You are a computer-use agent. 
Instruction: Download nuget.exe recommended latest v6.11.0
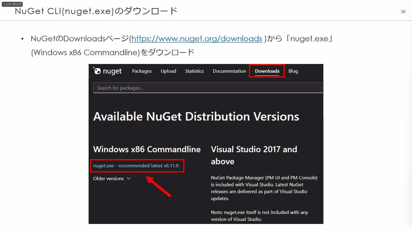pyautogui.click(x=136, y=166)
